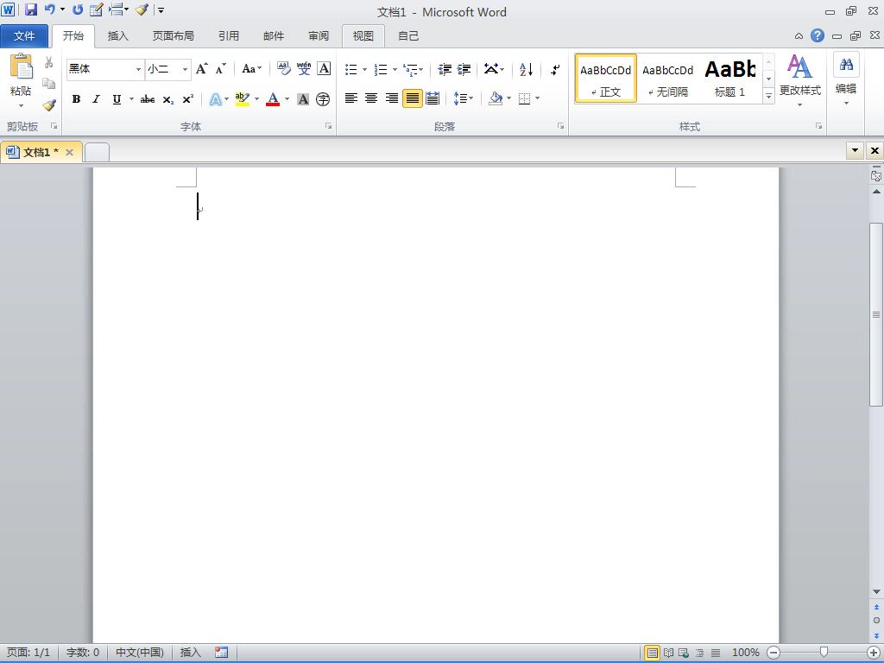Open the phonetic guide (wén) tool
The height and width of the screenshot is (663, 884).
(304, 69)
